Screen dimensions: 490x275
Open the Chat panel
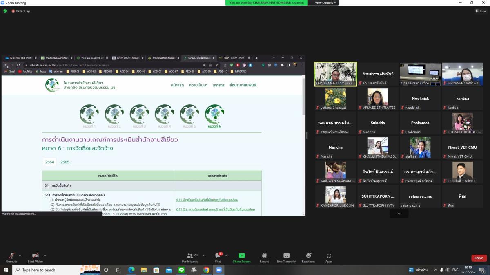[x=218, y=256]
